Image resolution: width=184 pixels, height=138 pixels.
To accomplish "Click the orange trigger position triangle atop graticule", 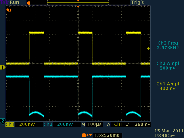I will (78, 6).
